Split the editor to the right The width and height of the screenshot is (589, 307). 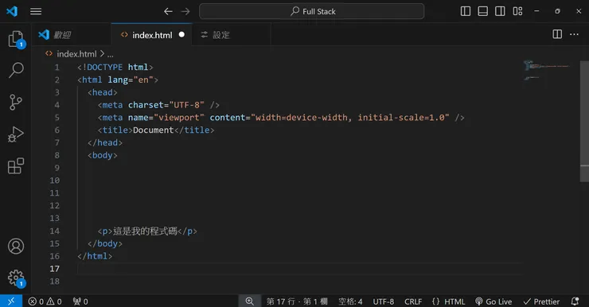[557, 34]
